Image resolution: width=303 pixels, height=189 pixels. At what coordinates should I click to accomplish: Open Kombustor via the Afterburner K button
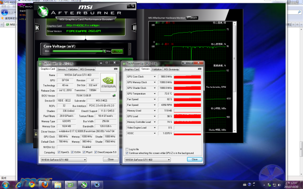37,27
